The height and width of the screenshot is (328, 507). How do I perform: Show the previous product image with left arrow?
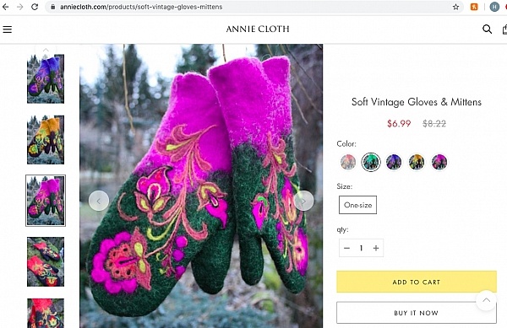(x=99, y=201)
